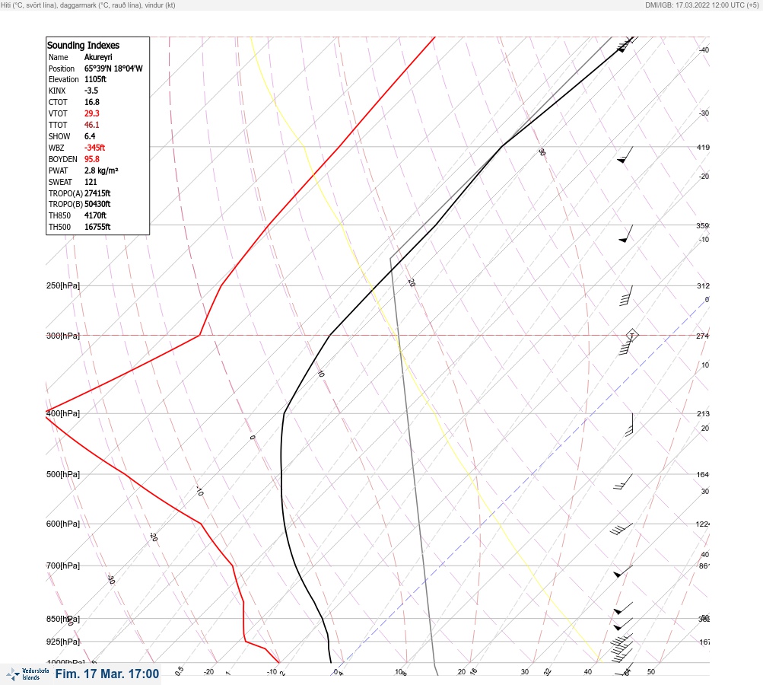
Task: Click the SHOW value 6.4
Action: click(90, 136)
